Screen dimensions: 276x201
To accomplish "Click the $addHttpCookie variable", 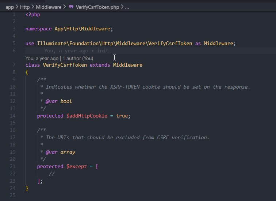I will (87, 116).
